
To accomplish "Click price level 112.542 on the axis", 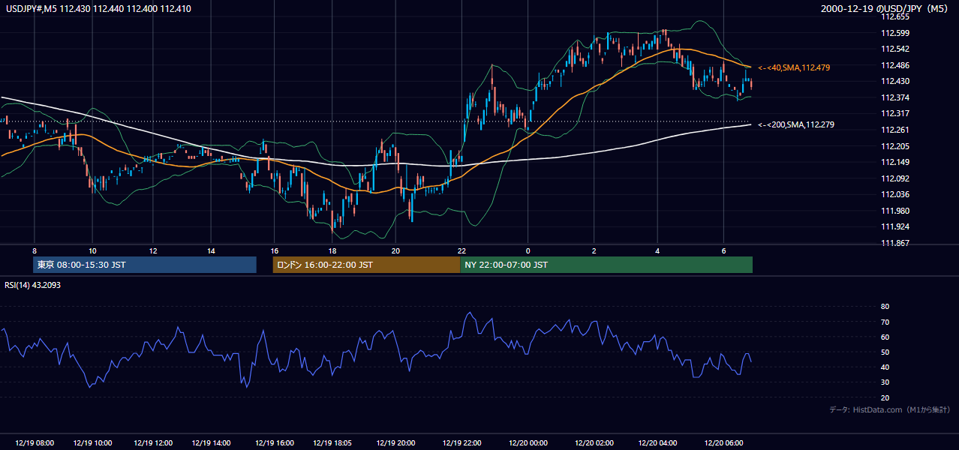I will [894, 49].
